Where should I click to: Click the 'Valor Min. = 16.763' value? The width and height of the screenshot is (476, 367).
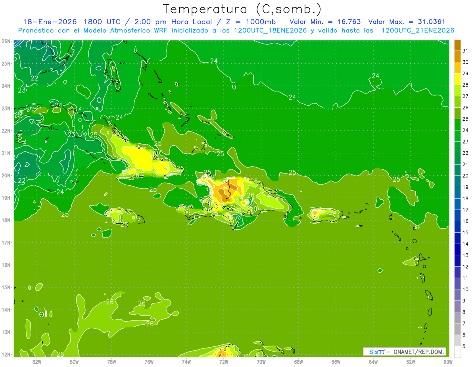[x=325, y=22]
